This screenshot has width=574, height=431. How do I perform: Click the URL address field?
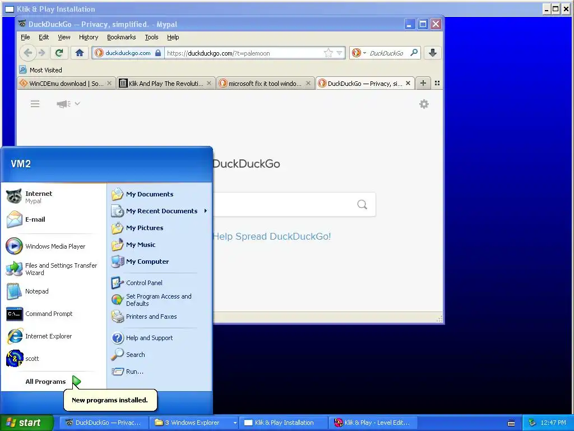(x=244, y=53)
